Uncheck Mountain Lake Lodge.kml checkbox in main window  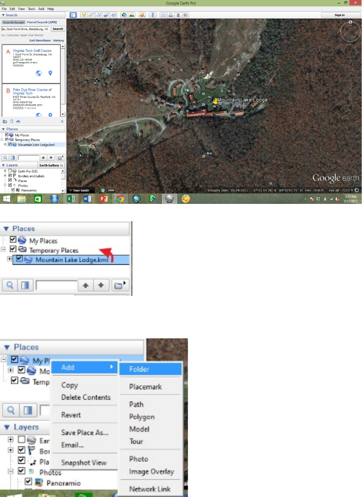tap(10, 144)
